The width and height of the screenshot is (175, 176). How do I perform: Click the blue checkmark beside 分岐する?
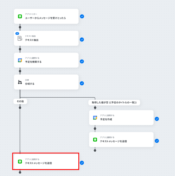82,83
